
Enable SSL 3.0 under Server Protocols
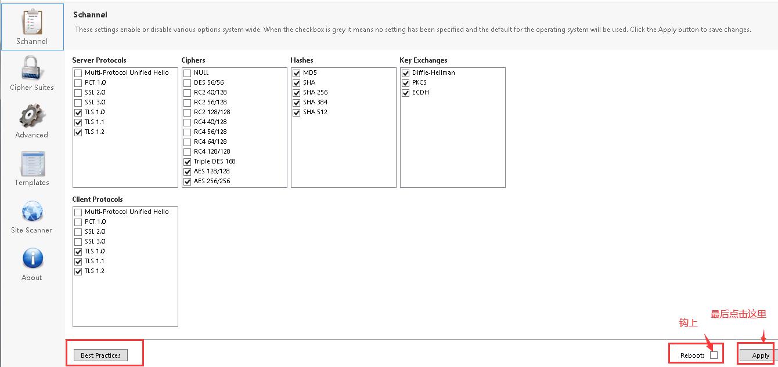[x=78, y=103]
